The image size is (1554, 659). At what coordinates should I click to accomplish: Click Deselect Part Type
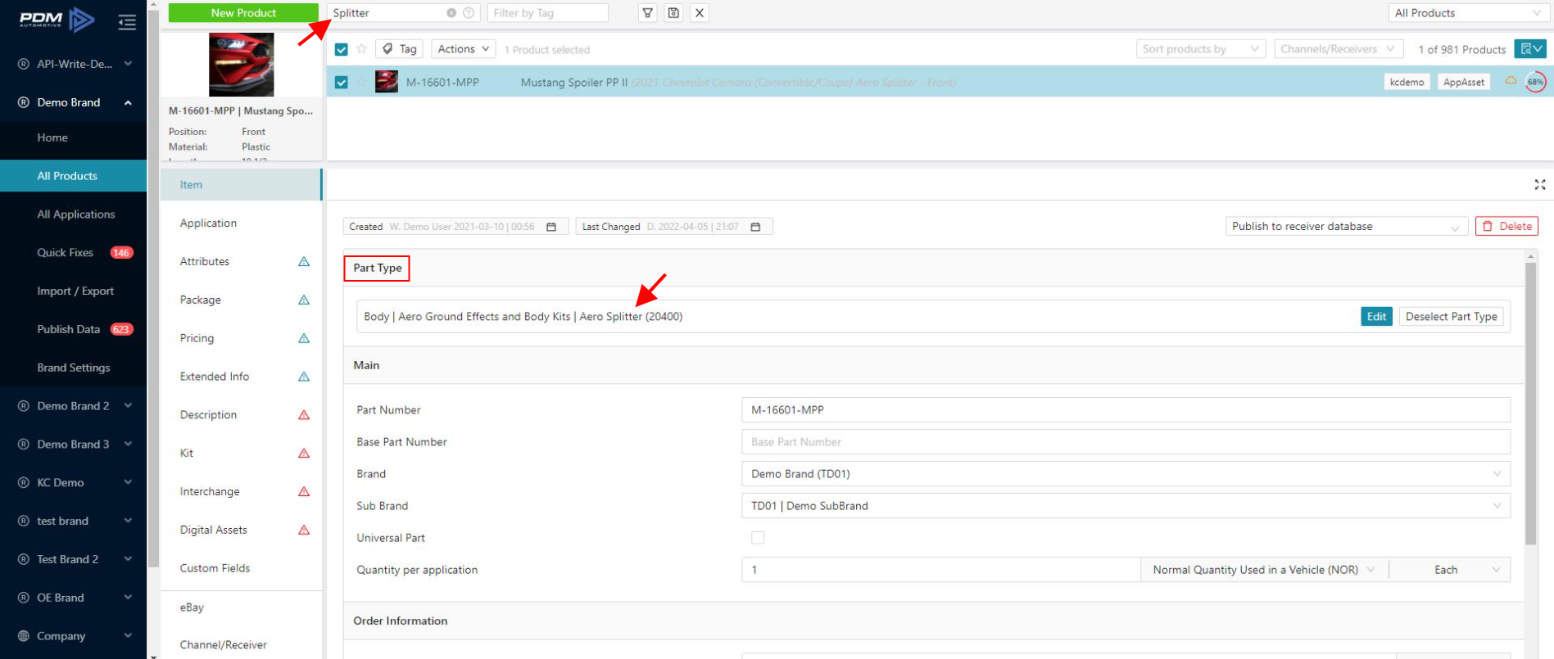coord(1451,317)
